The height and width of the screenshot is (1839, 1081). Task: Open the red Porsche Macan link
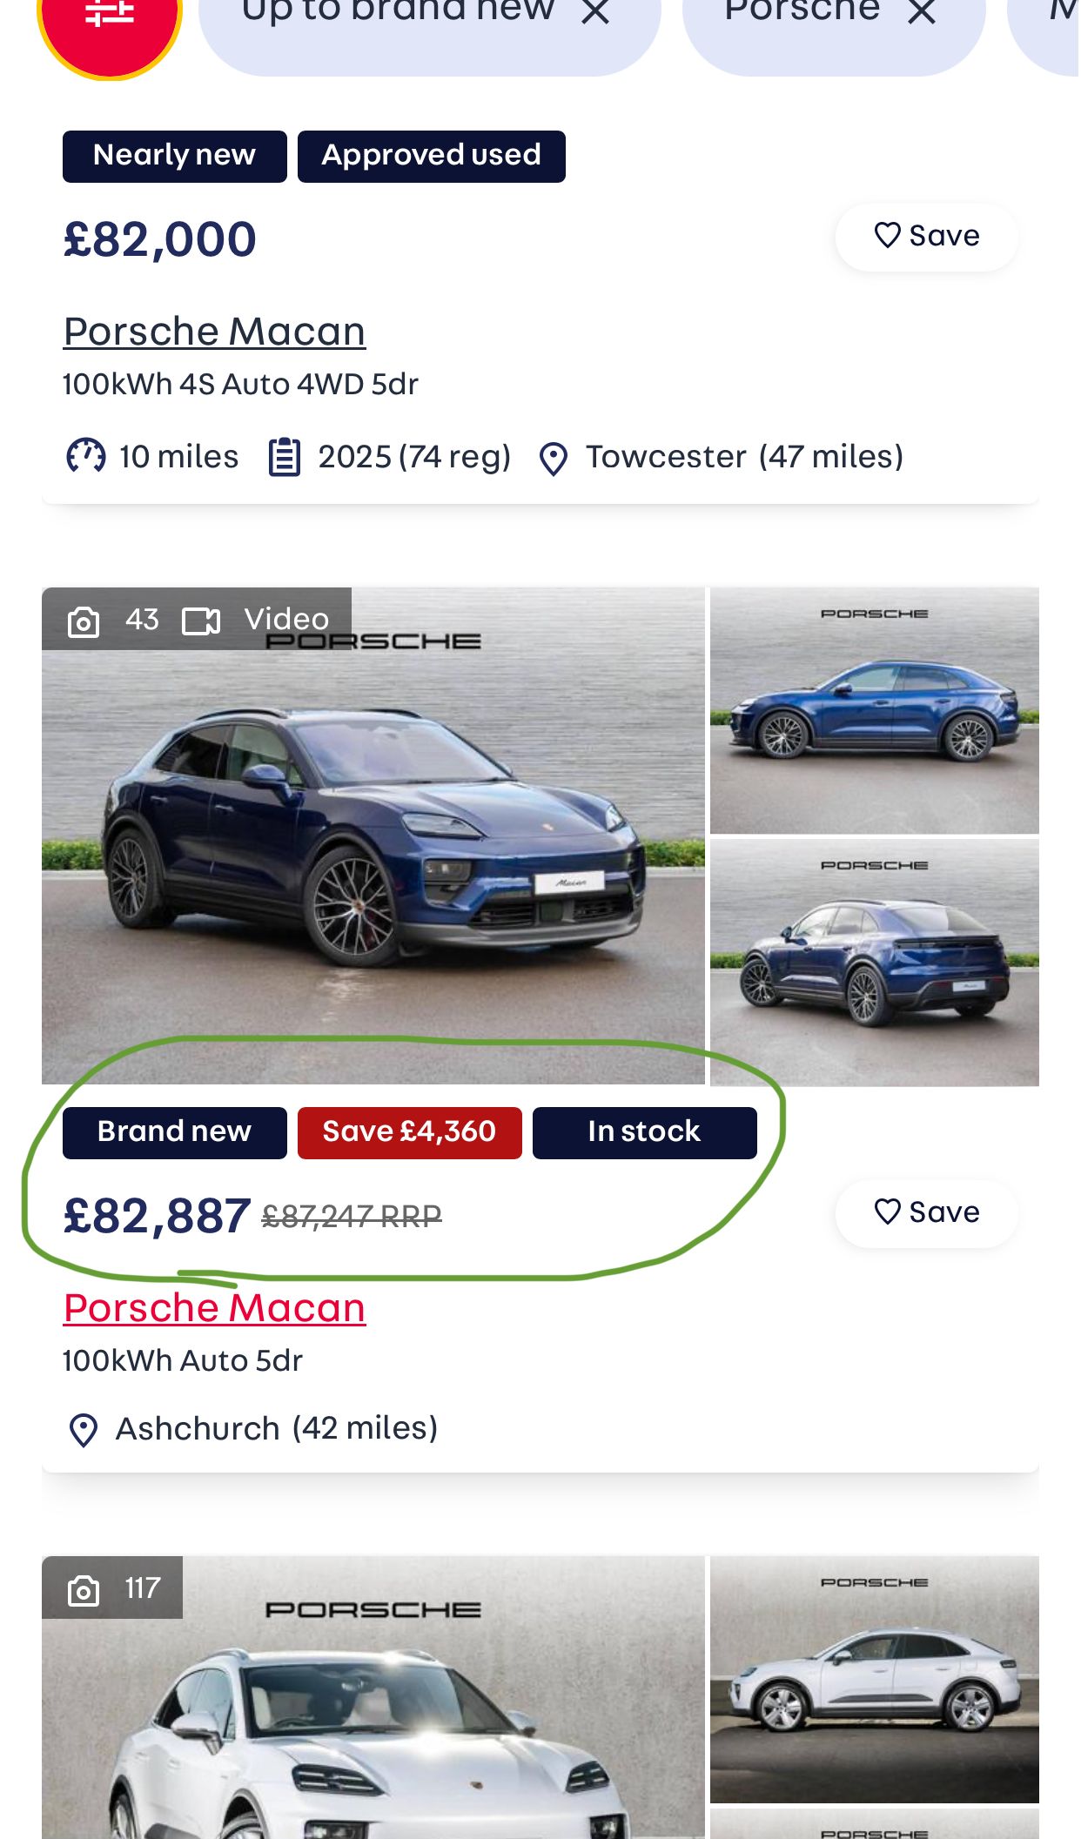pyautogui.click(x=214, y=1308)
